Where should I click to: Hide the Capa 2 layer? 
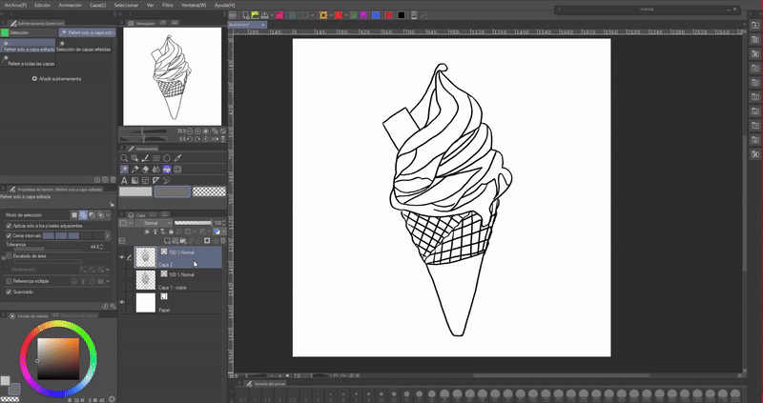click(x=123, y=257)
